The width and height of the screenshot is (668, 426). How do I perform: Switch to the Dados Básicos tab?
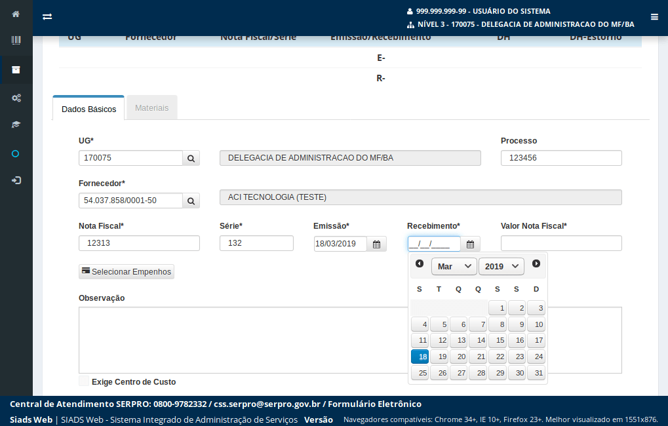(x=88, y=109)
